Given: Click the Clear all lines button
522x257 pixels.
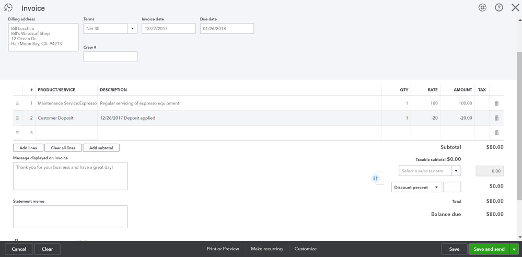Looking at the screenshot, I should [63, 148].
